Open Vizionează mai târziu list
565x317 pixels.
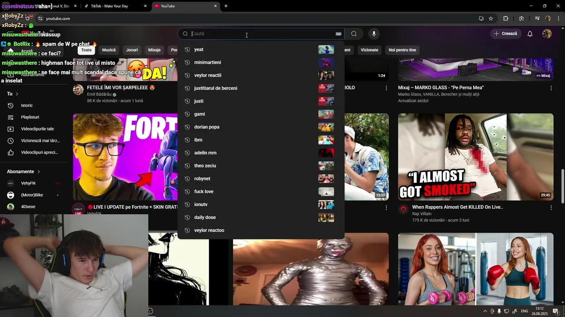click(x=34, y=141)
